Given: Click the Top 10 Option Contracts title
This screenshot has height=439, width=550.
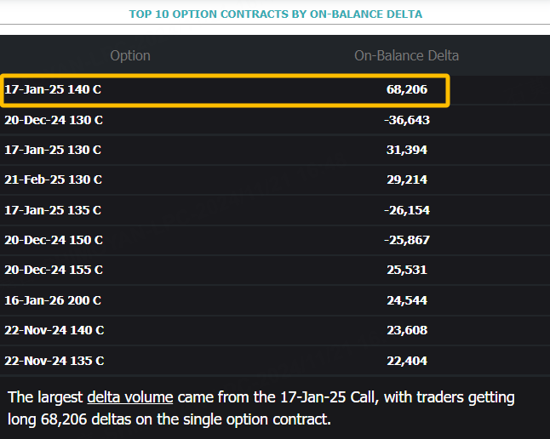Looking at the screenshot, I should coord(275,14).
